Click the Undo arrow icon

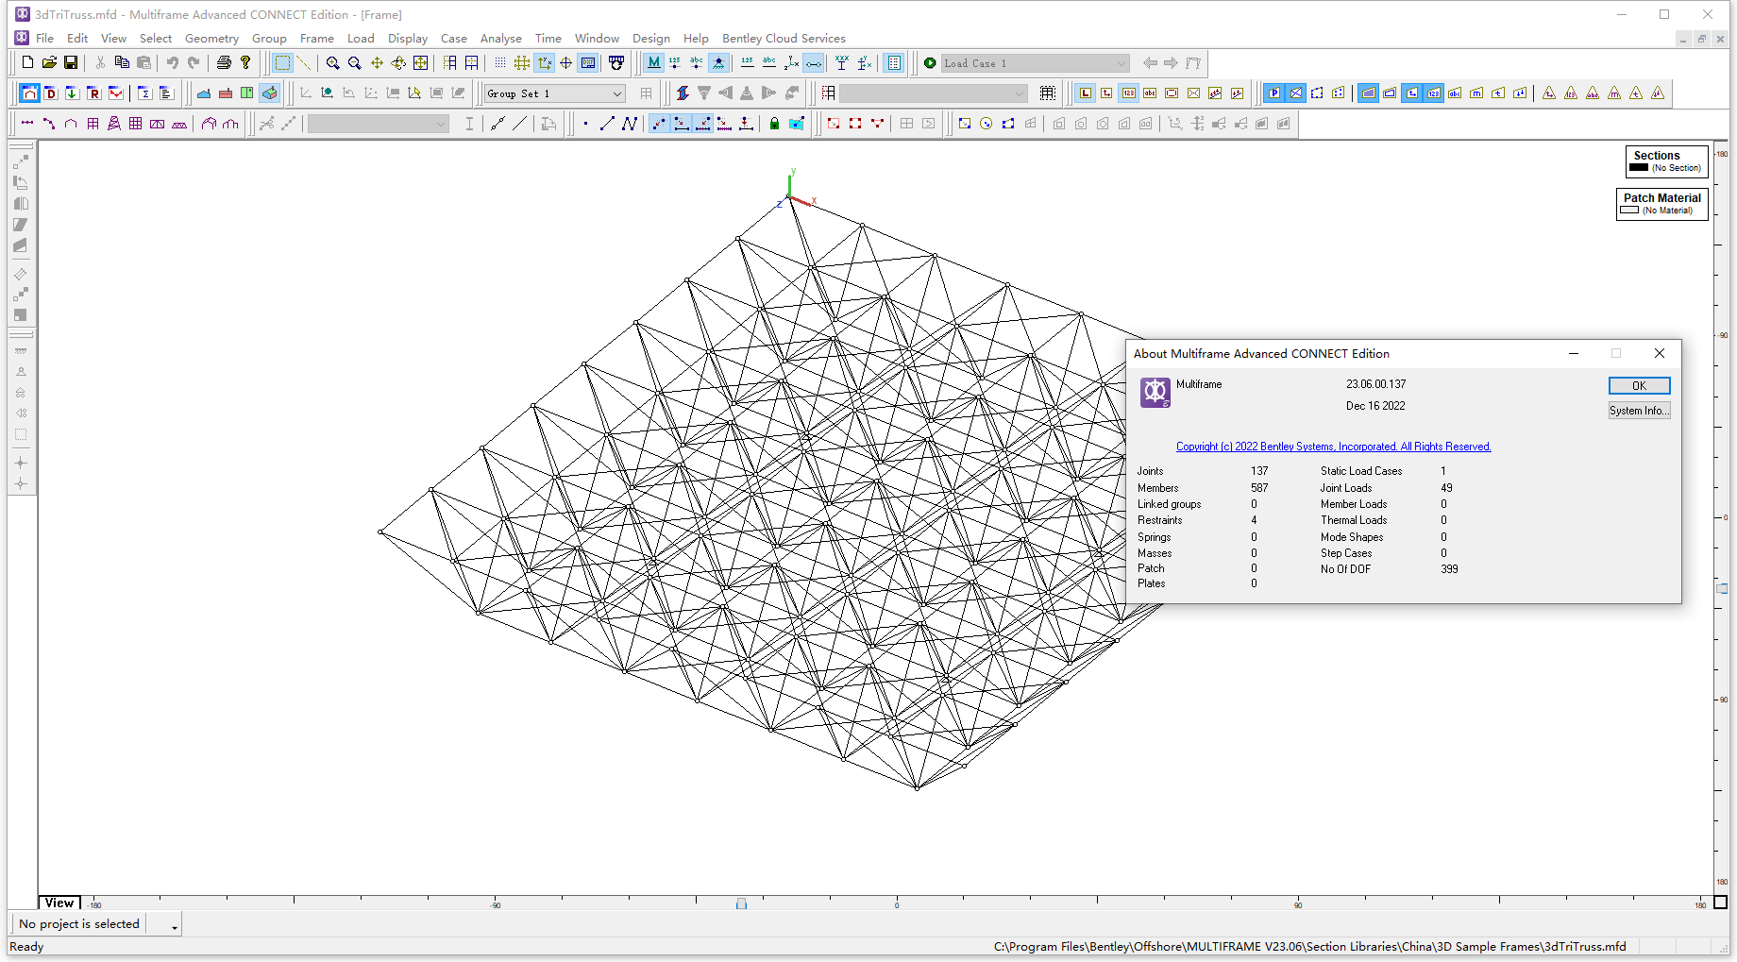(172, 63)
